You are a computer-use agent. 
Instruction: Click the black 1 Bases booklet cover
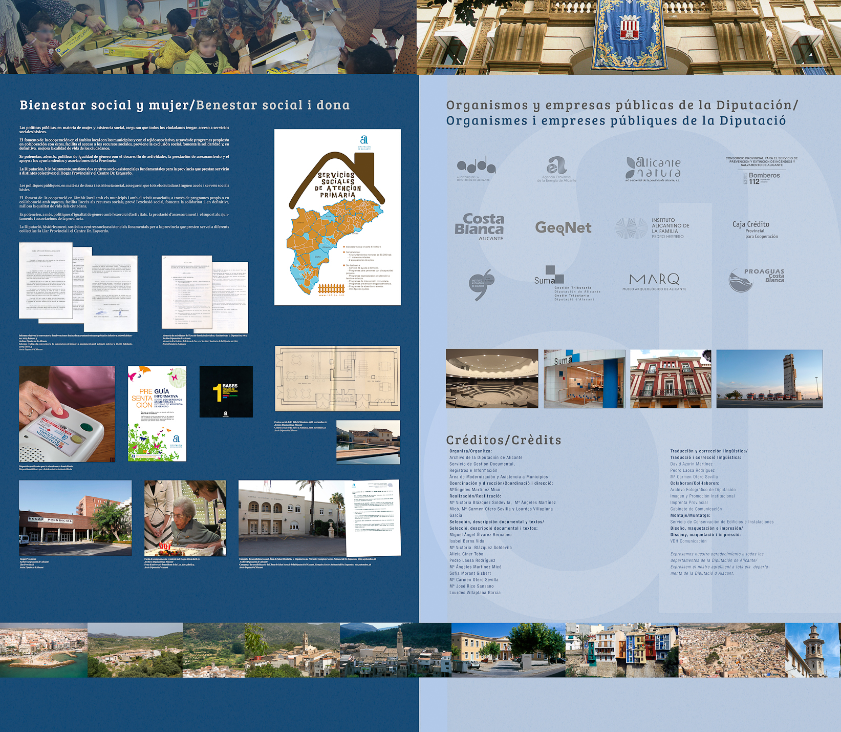tap(226, 391)
